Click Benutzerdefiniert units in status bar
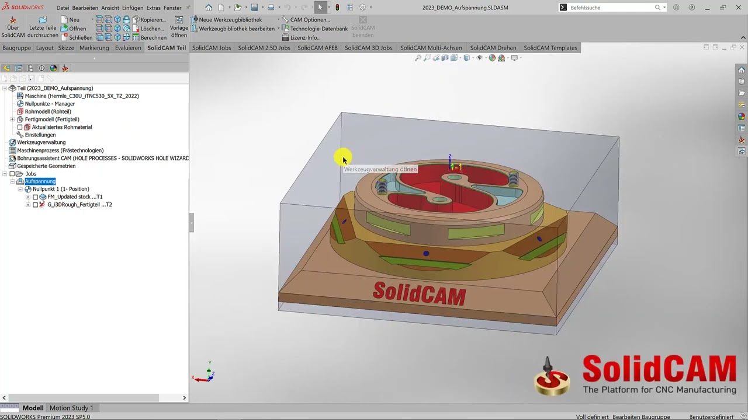748x420 pixels. pyautogui.click(x=711, y=417)
